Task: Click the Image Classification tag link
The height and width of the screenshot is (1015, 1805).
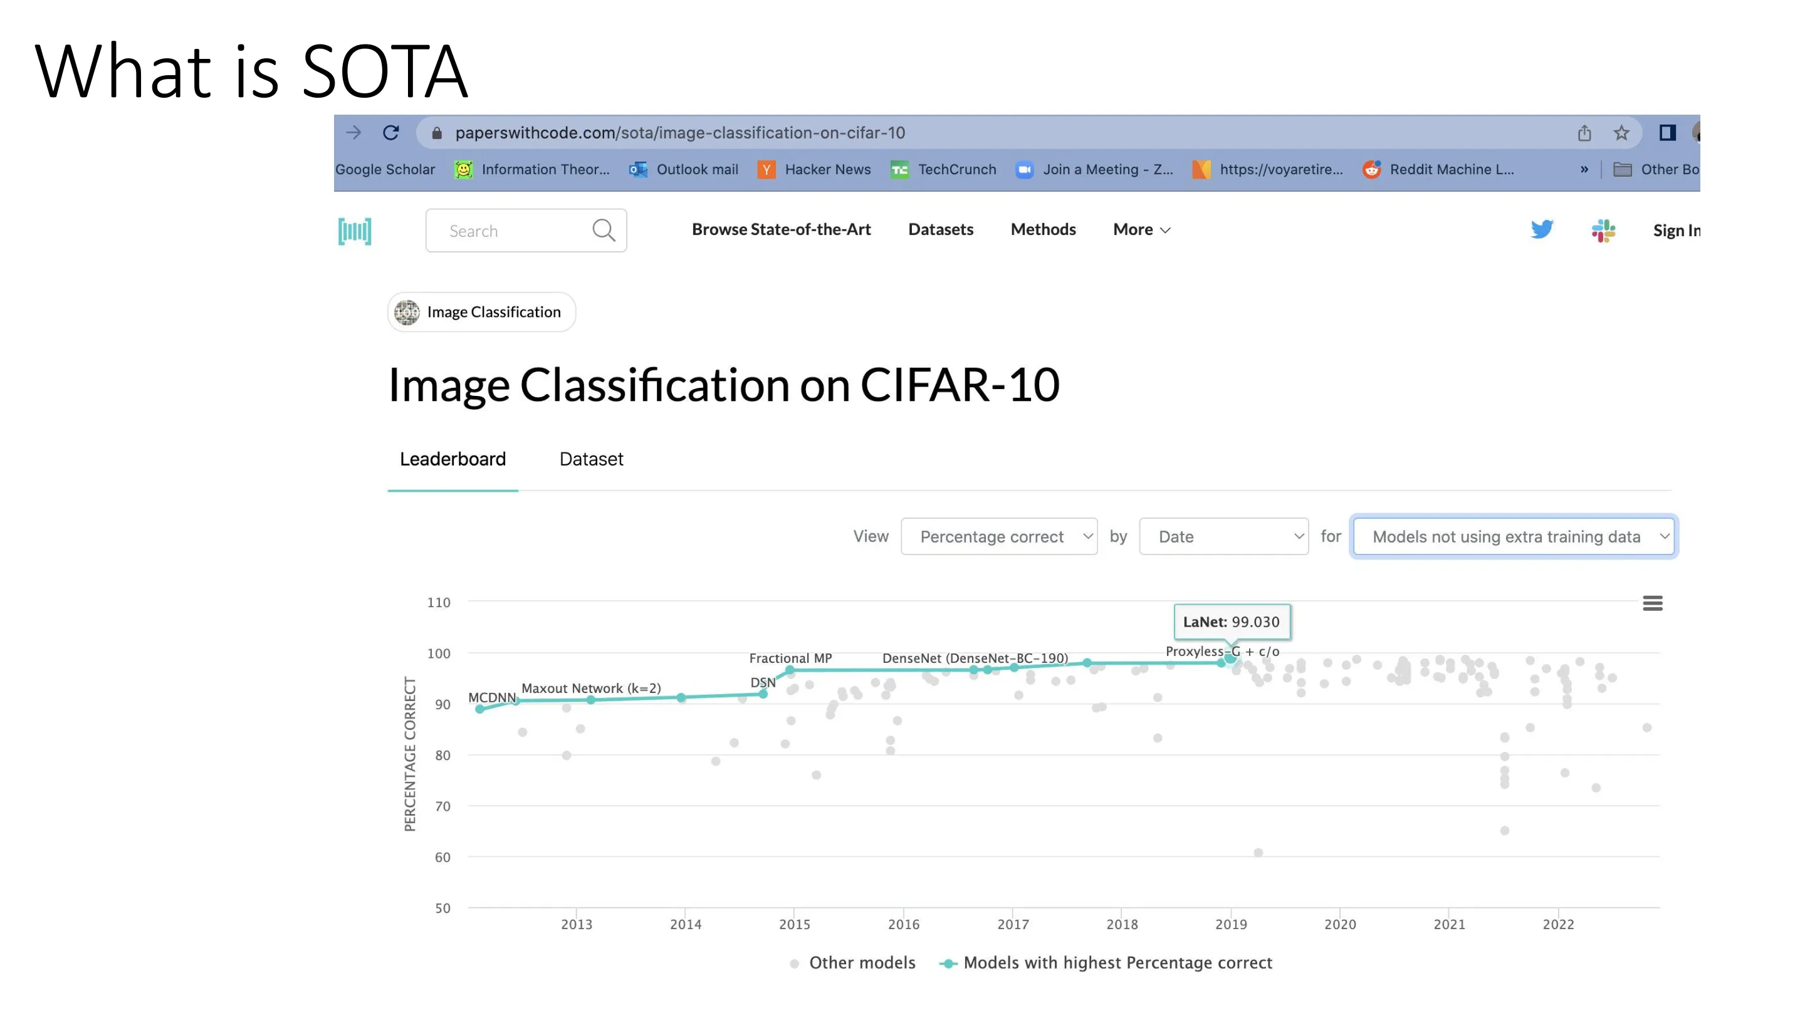Action: [x=481, y=312]
